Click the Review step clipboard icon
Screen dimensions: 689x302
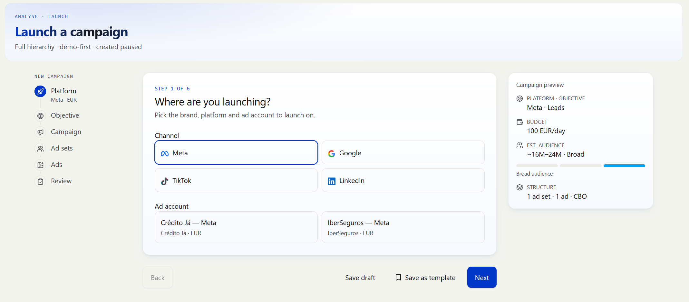40,181
